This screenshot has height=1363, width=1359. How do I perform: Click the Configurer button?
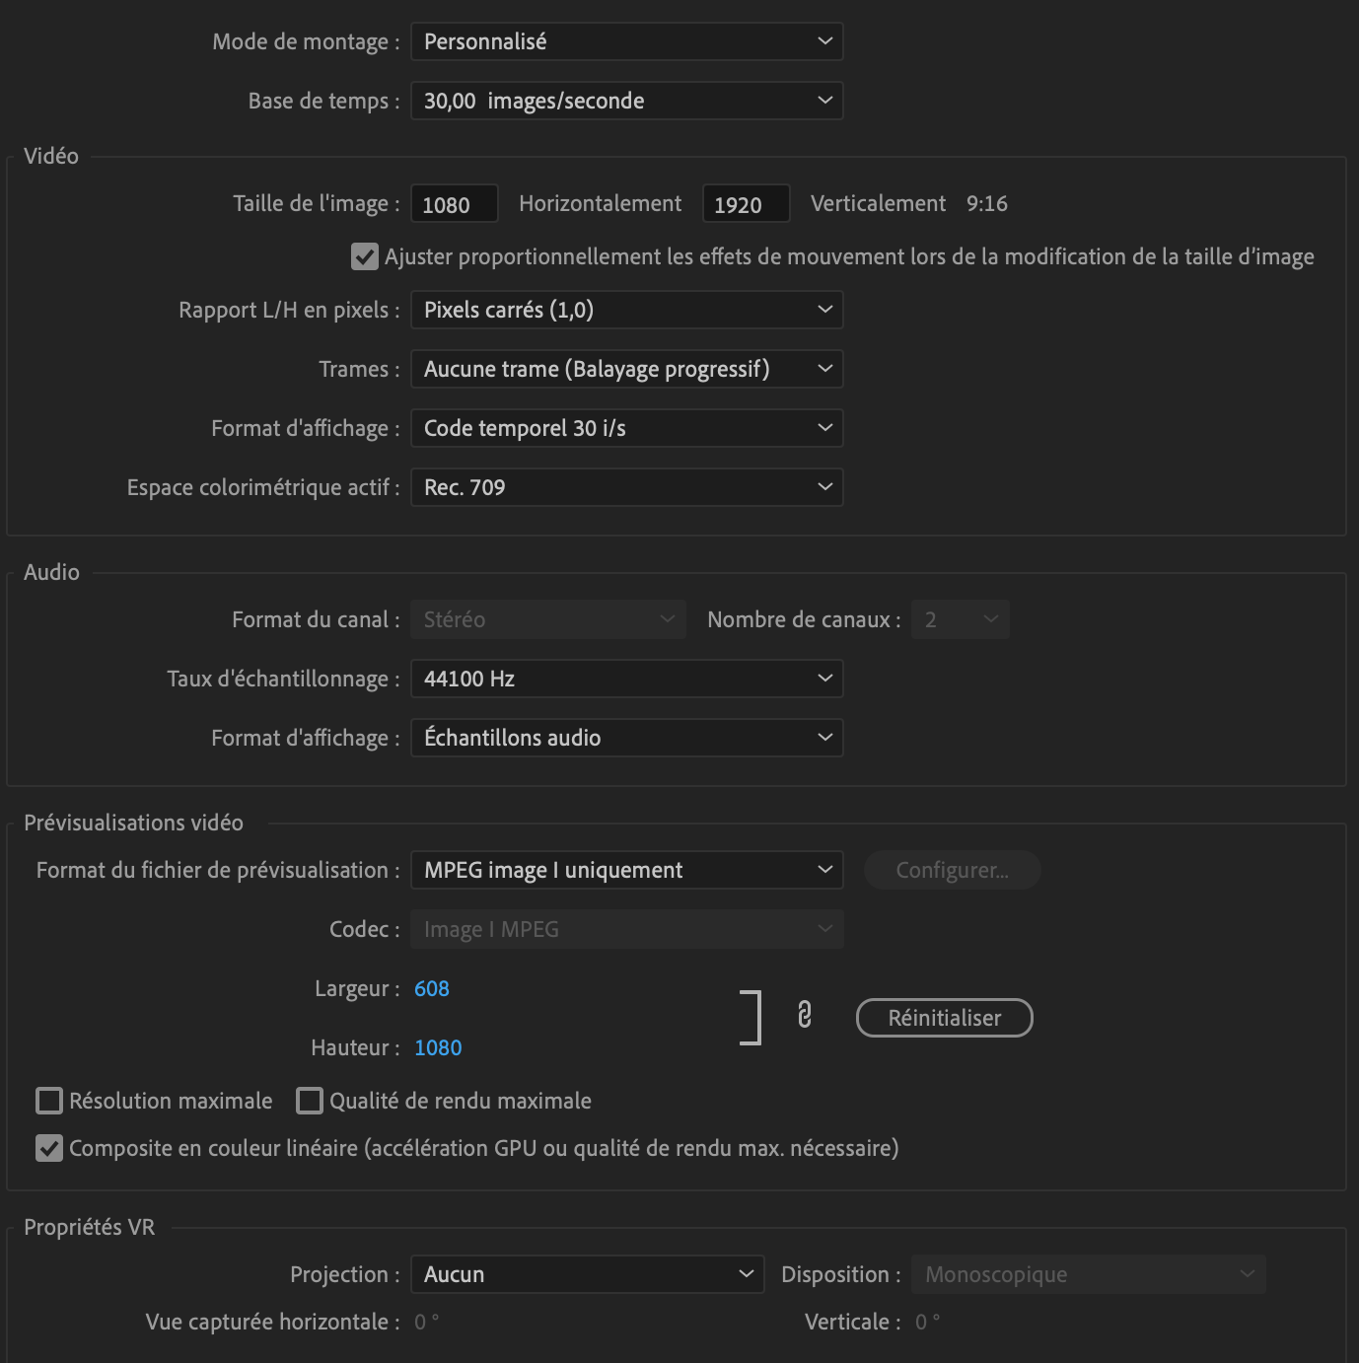click(x=951, y=870)
